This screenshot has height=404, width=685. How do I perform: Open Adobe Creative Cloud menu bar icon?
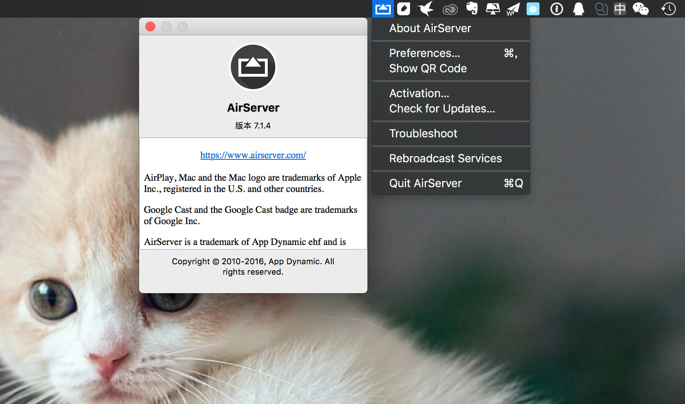pos(450,9)
